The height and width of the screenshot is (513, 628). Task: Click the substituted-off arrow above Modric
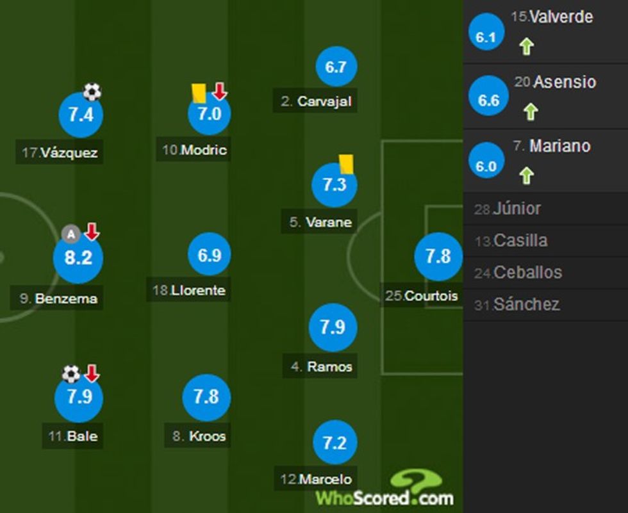[220, 92]
